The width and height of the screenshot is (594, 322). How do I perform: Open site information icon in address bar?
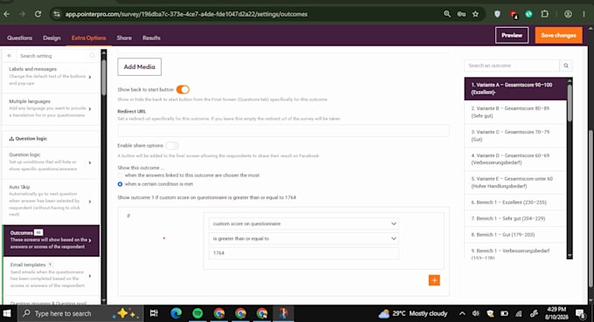[x=57, y=14]
